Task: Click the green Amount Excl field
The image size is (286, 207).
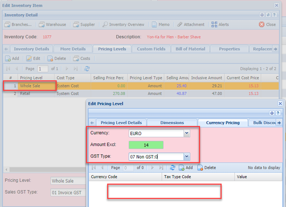Action: click(x=146, y=145)
